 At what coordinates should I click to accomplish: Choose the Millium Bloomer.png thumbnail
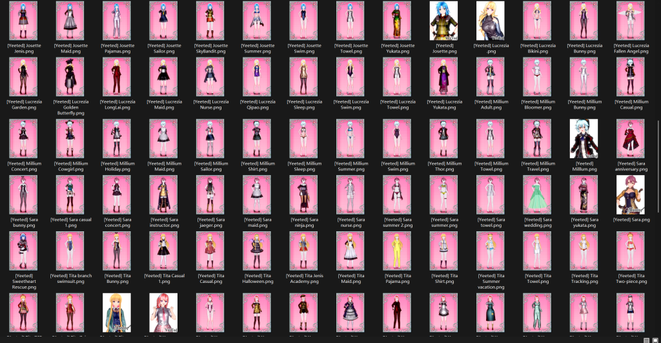tap(538, 77)
